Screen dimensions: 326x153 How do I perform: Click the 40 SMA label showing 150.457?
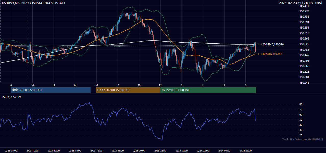pos(270,54)
